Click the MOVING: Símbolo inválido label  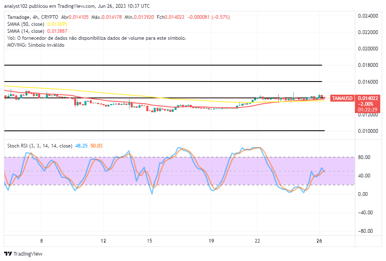tap(36, 45)
